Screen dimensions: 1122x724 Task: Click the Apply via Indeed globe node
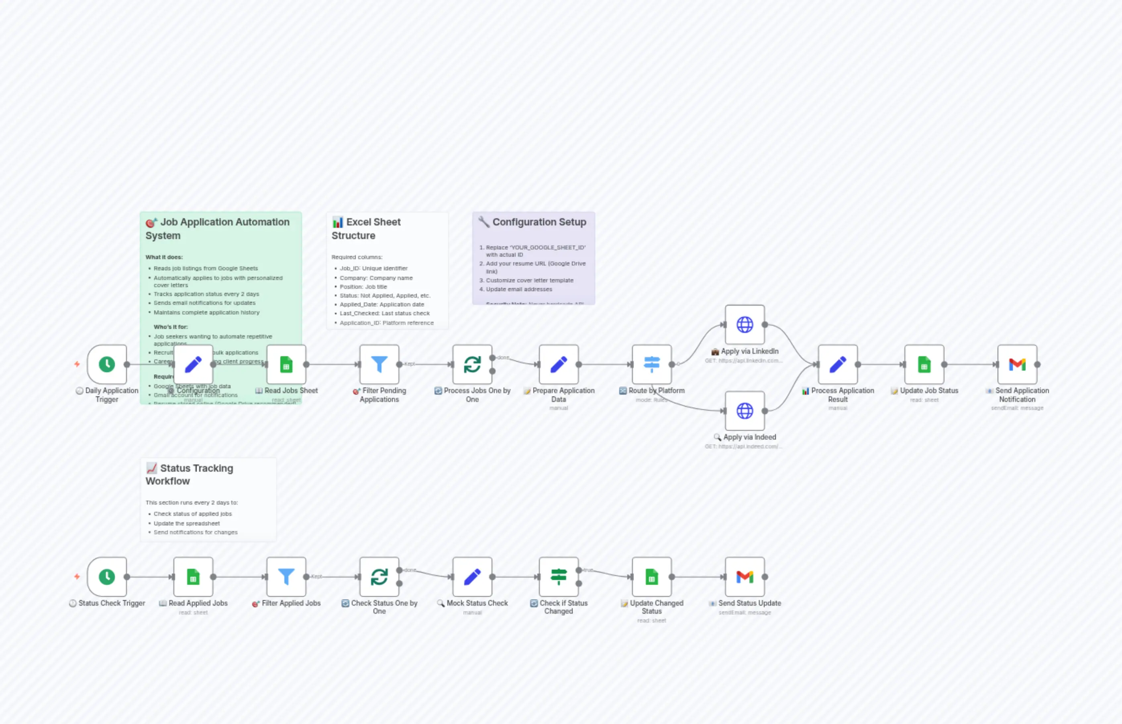coord(745,411)
